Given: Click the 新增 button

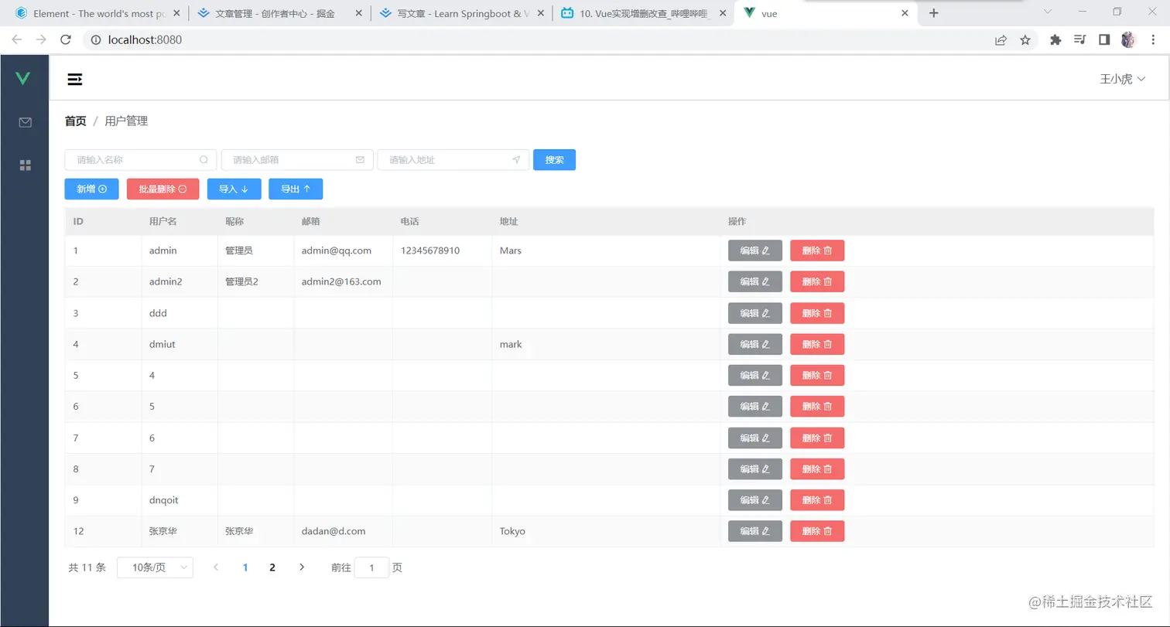Looking at the screenshot, I should [91, 189].
